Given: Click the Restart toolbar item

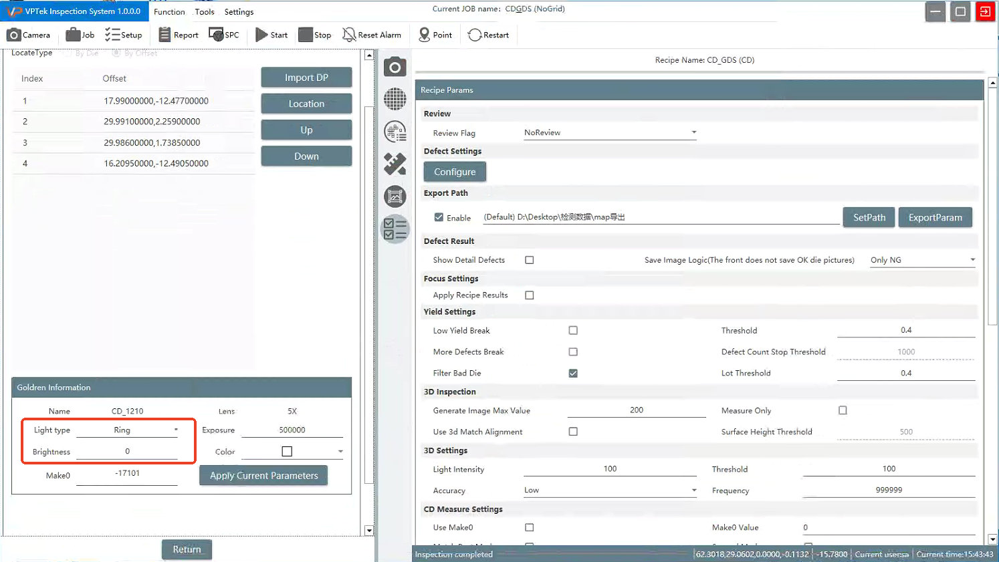Looking at the screenshot, I should point(489,35).
